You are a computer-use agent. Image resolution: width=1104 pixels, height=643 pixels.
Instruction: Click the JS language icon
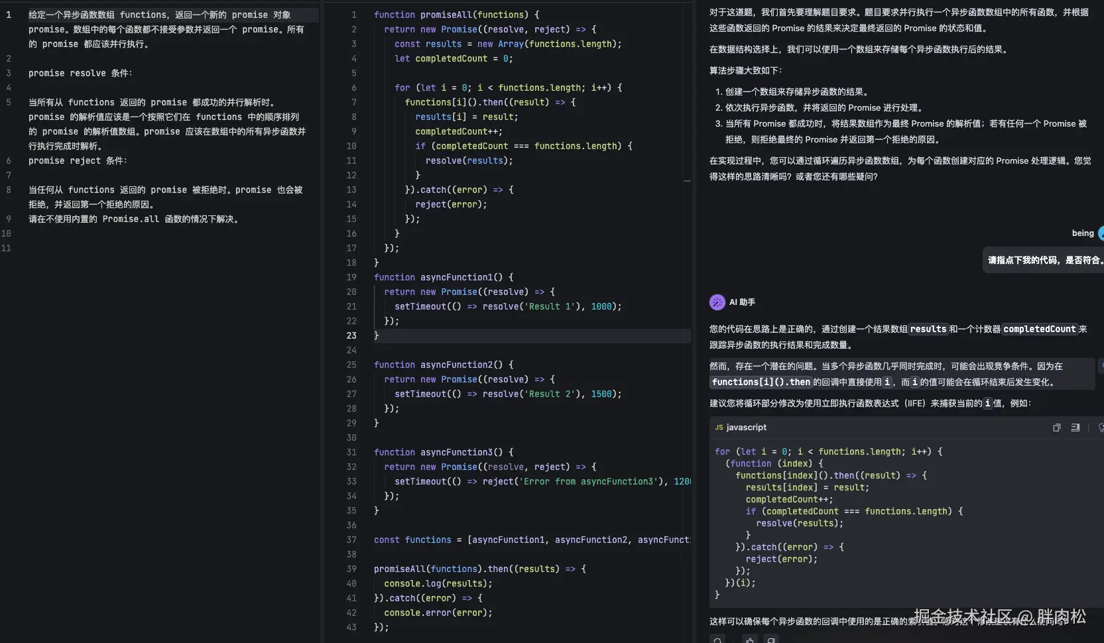719,428
